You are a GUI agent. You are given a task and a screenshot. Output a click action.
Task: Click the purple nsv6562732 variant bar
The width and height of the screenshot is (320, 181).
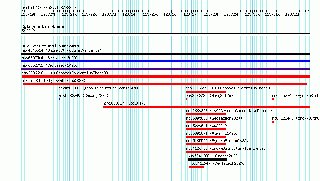click(165, 69)
